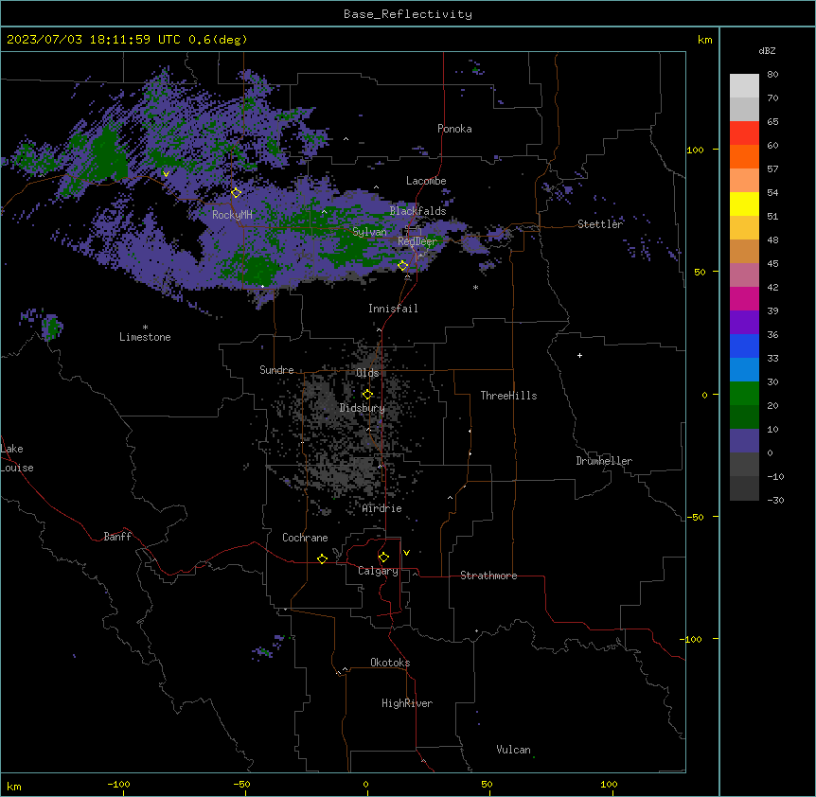Click the Sylvan label on map
The width and height of the screenshot is (816, 797).
pos(369,232)
